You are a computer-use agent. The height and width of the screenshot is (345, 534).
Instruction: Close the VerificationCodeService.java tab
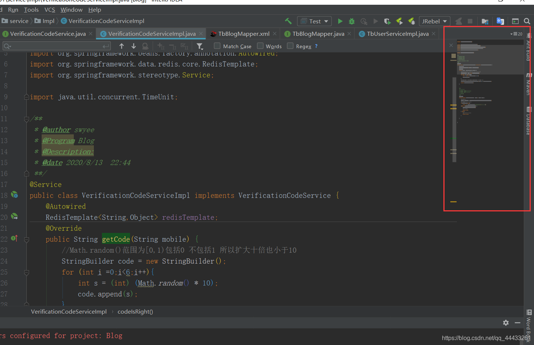pos(91,34)
